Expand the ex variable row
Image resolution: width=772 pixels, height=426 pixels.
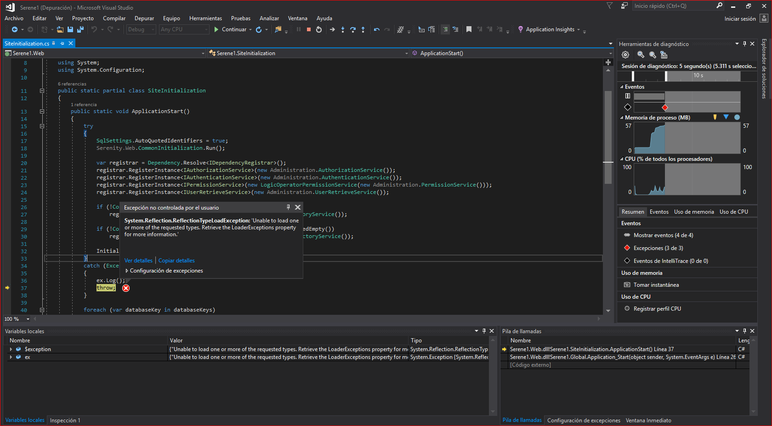point(11,357)
